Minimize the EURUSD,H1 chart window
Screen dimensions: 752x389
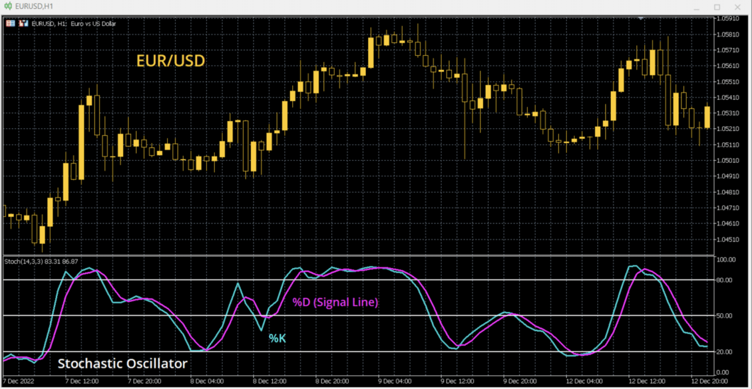click(x=697, y=7)
